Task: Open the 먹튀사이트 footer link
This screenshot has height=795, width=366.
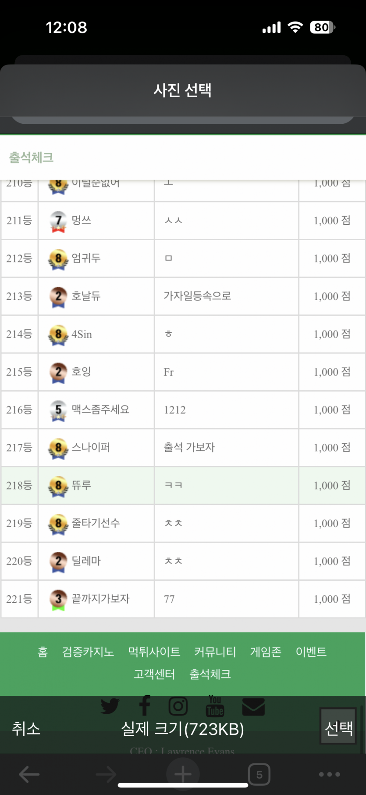Action: 154,652
